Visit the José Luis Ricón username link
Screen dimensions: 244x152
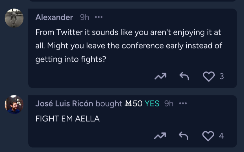(64, 104)
